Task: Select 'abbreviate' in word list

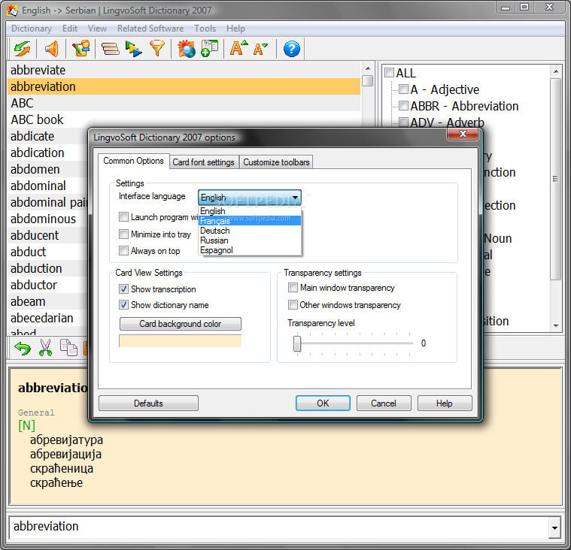Action: pos(184,70)
